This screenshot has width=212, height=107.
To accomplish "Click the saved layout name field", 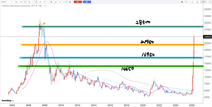I will tap(203, 2).
